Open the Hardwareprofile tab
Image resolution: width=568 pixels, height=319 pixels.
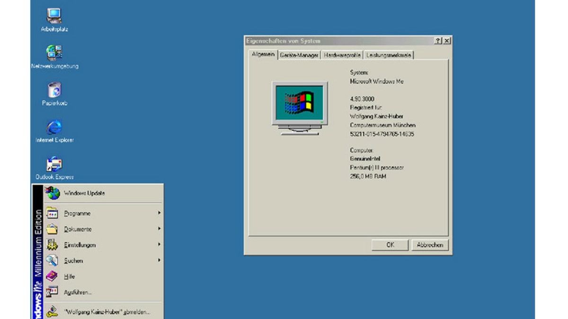point(342,54)
